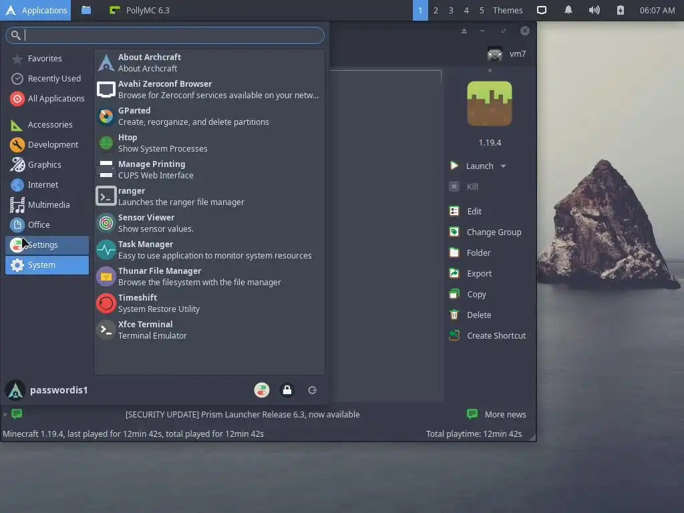Screen dimensions: 684x513
Task: Launch Avahi Zeroconf Browser
Action: tap(209, 90)
